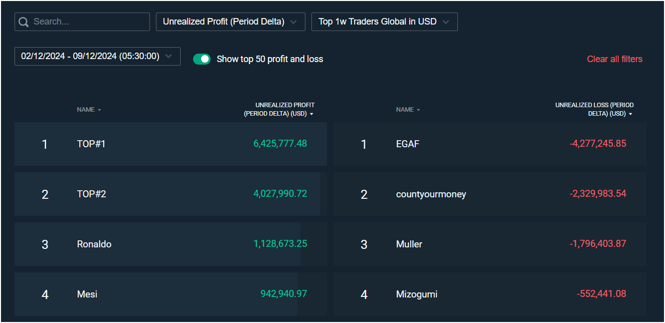Click the Search input field
Screen dimensions: 665x323
tap(85, 22)
